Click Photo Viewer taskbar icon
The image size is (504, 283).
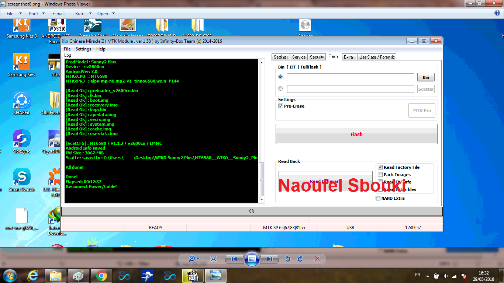[216, 276]
